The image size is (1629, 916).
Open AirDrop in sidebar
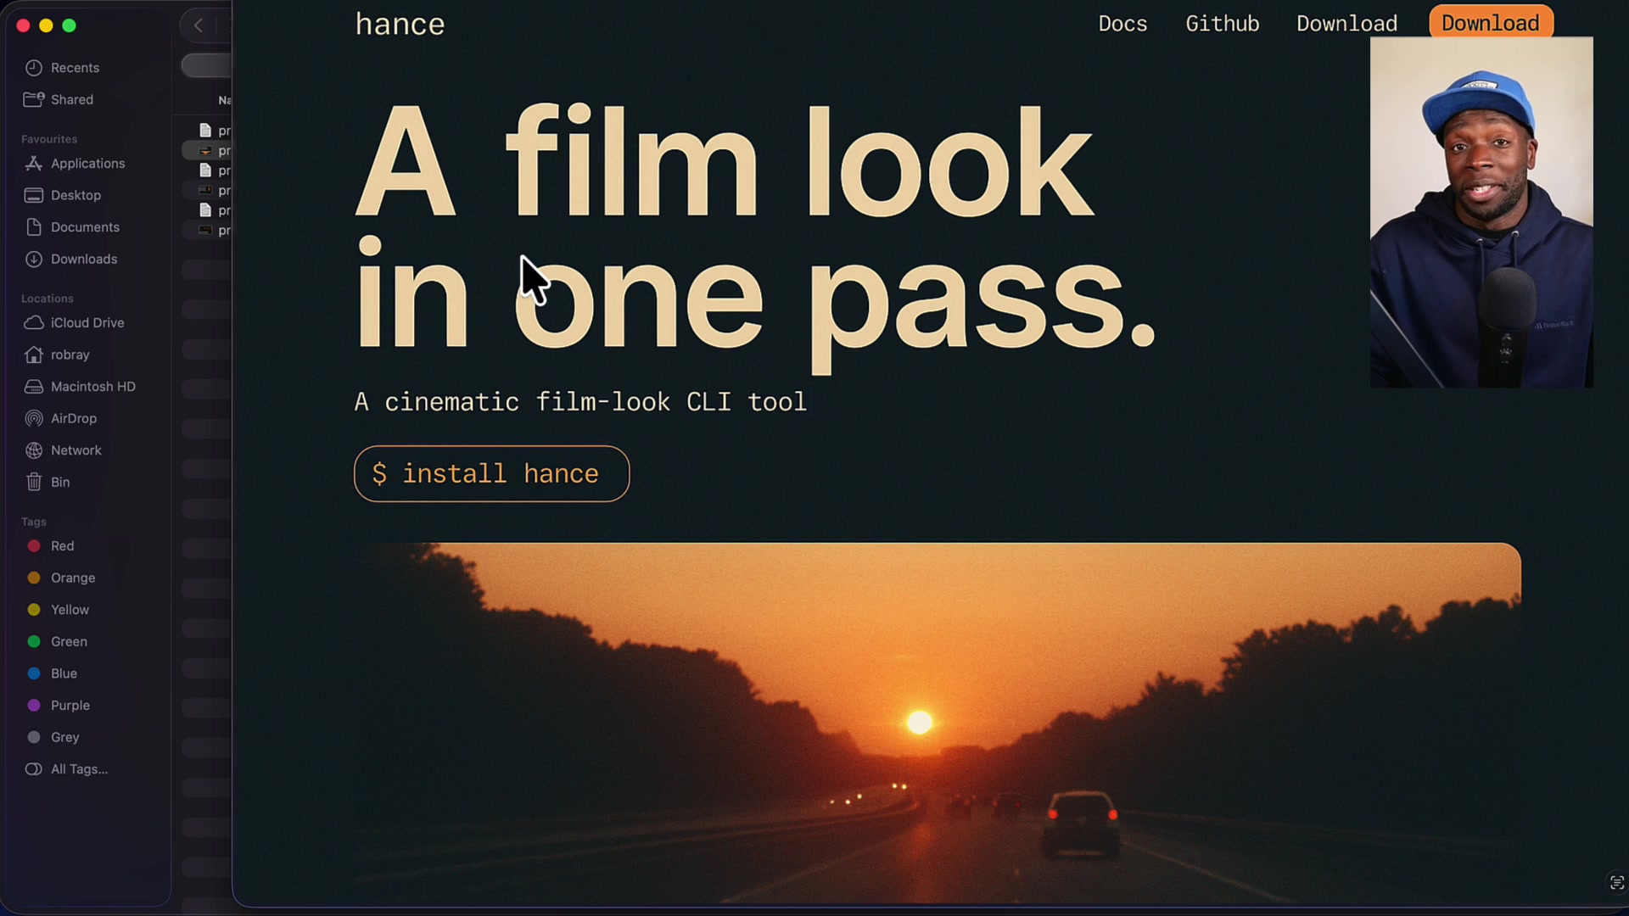click(x=73, y=419)
